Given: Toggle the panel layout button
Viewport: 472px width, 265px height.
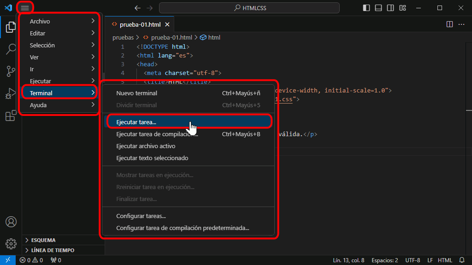Looking at the screenshot, I should (x=378, y=8).
